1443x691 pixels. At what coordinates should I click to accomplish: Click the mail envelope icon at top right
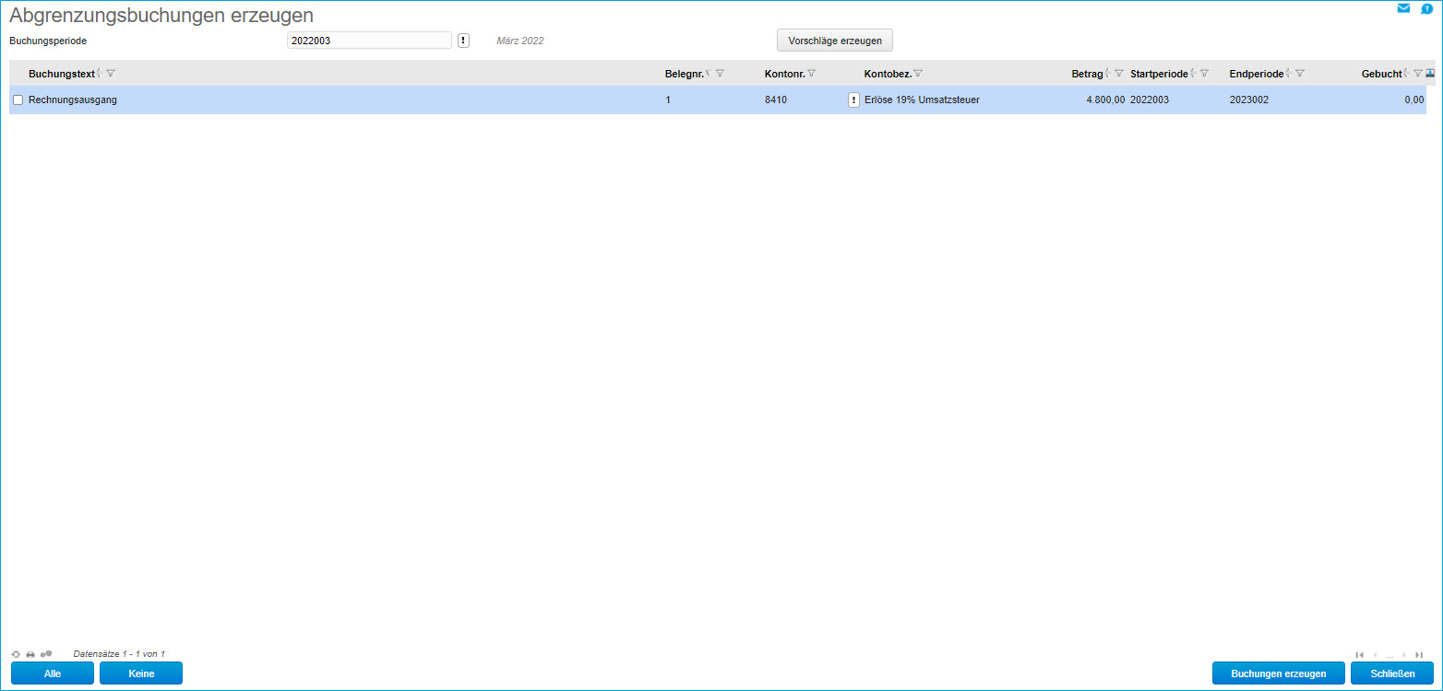point(1403,8)
